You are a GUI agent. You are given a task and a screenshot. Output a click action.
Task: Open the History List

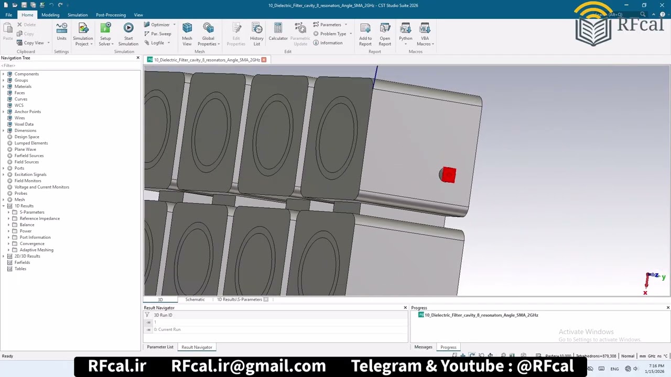point(257,34)
